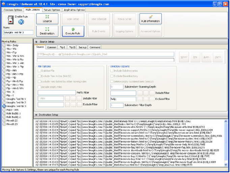This screenshot has width=230, height=173.
Task: Click the directory Exclude Filter field containing help;
Action: (123, 99)
